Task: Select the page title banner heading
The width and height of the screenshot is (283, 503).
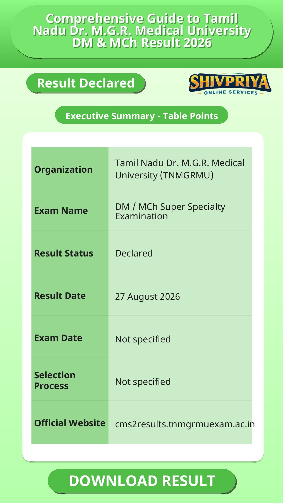Action: [142, 30]
